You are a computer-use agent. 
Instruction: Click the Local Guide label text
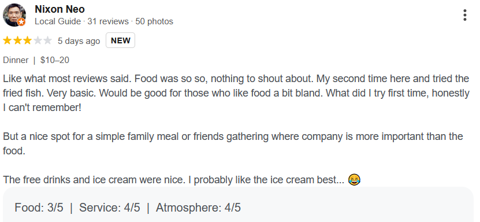(58, 21)
